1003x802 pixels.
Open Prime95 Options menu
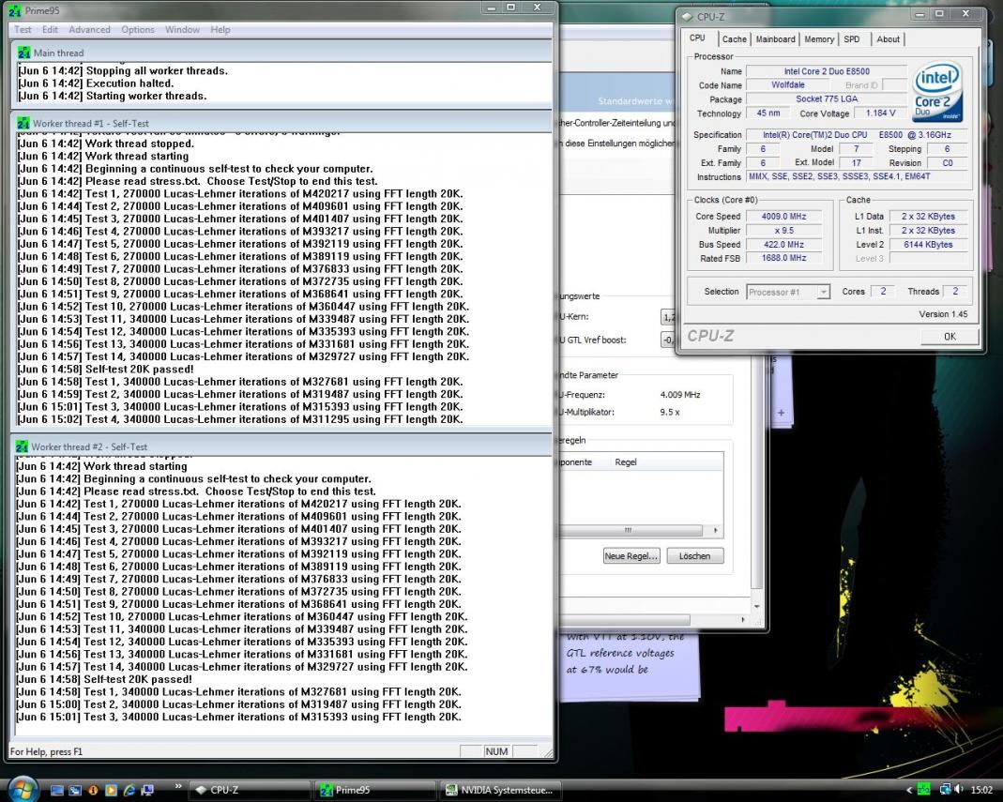coord(138,29)
